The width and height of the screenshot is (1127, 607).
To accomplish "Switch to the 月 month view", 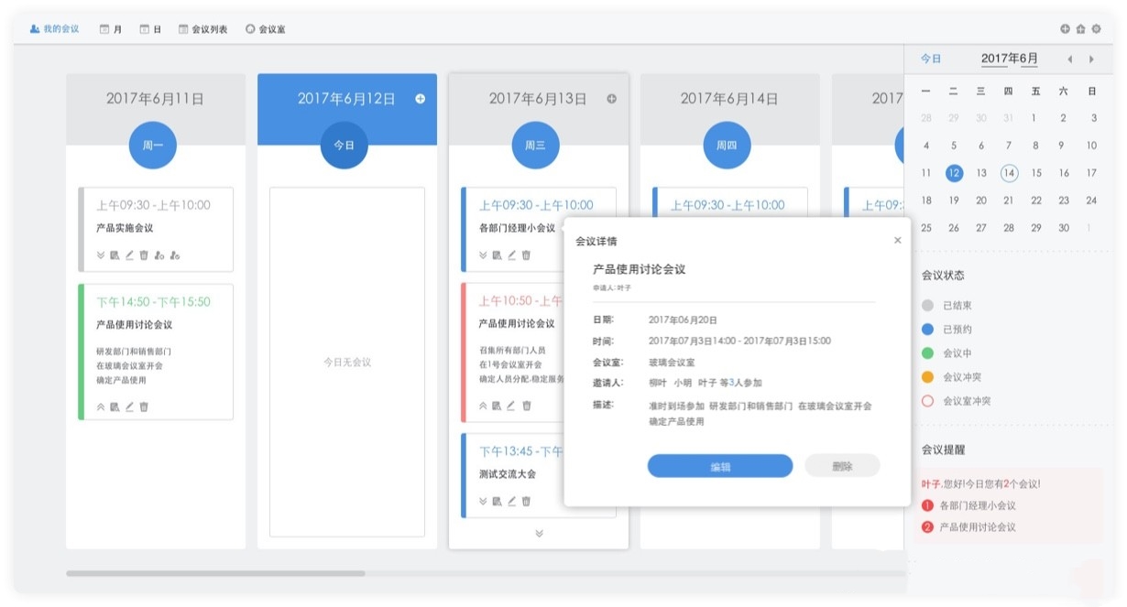I will [110, 27].
